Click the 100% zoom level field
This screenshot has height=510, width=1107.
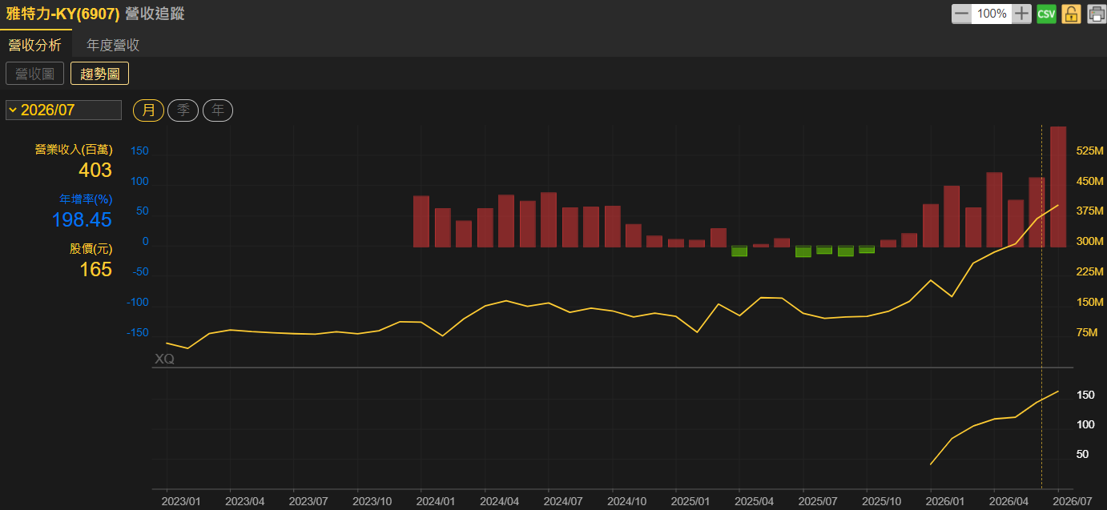(992, 14)
